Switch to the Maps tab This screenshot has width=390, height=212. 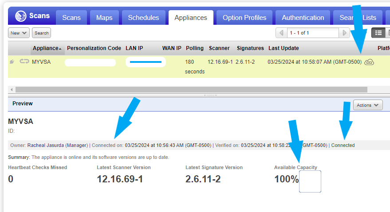tap(104, 18)
